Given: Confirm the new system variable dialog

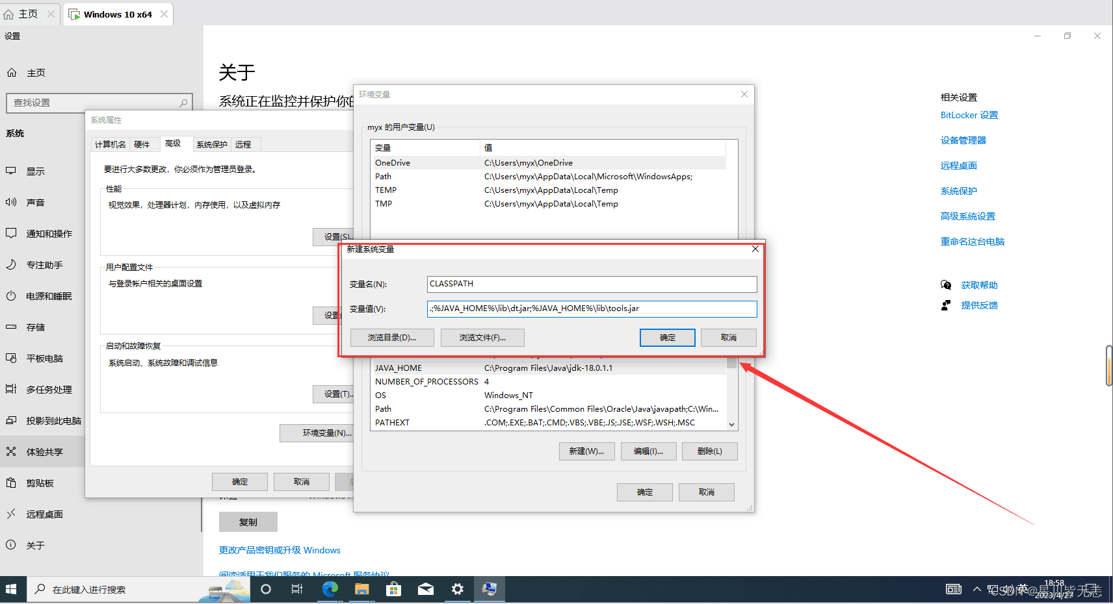Looking at the screenshot, I should [667, 338].
